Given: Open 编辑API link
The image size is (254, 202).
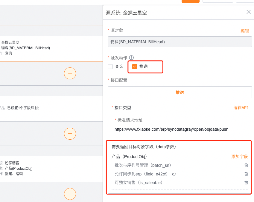Looking at the screenshot, I should (241, 108).
